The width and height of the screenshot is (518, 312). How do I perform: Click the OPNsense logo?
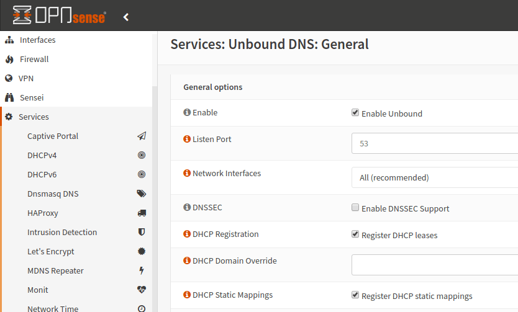[x=59, y=17]
